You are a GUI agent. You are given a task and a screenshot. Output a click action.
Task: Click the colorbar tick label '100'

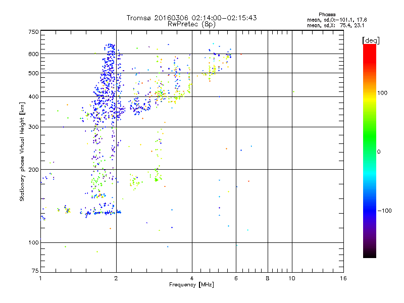382,93
